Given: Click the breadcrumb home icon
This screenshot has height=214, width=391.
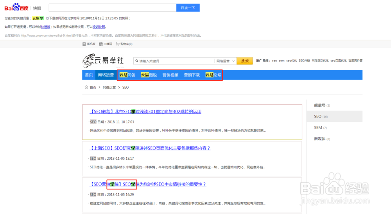Looking at the screenshot, I should 86,87.
